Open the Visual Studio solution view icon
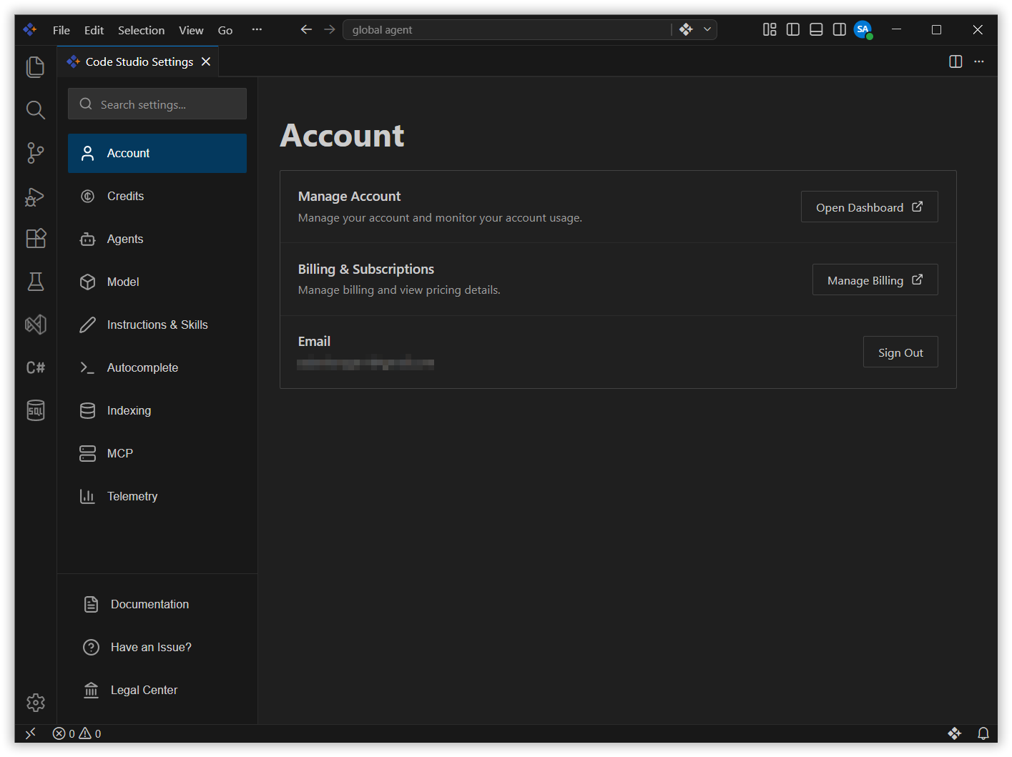Viewport: 1012px width, 757px height. 35,325
